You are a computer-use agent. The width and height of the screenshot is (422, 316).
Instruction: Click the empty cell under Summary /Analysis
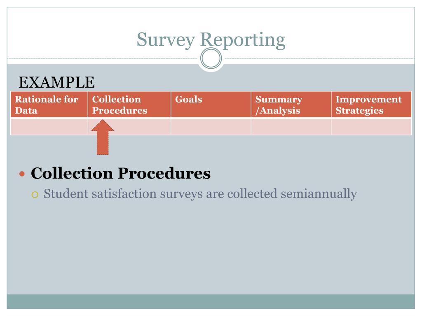[291, 127]
